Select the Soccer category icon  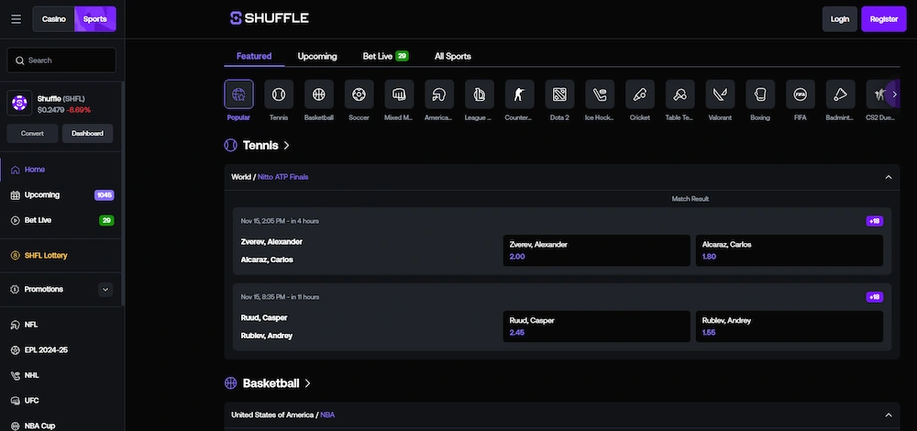[x=359, y=94]
